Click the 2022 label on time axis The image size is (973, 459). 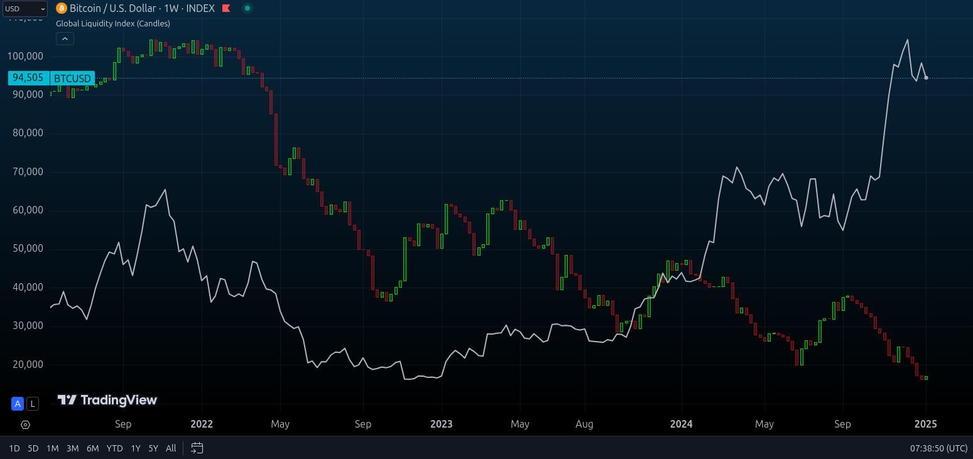202,424
